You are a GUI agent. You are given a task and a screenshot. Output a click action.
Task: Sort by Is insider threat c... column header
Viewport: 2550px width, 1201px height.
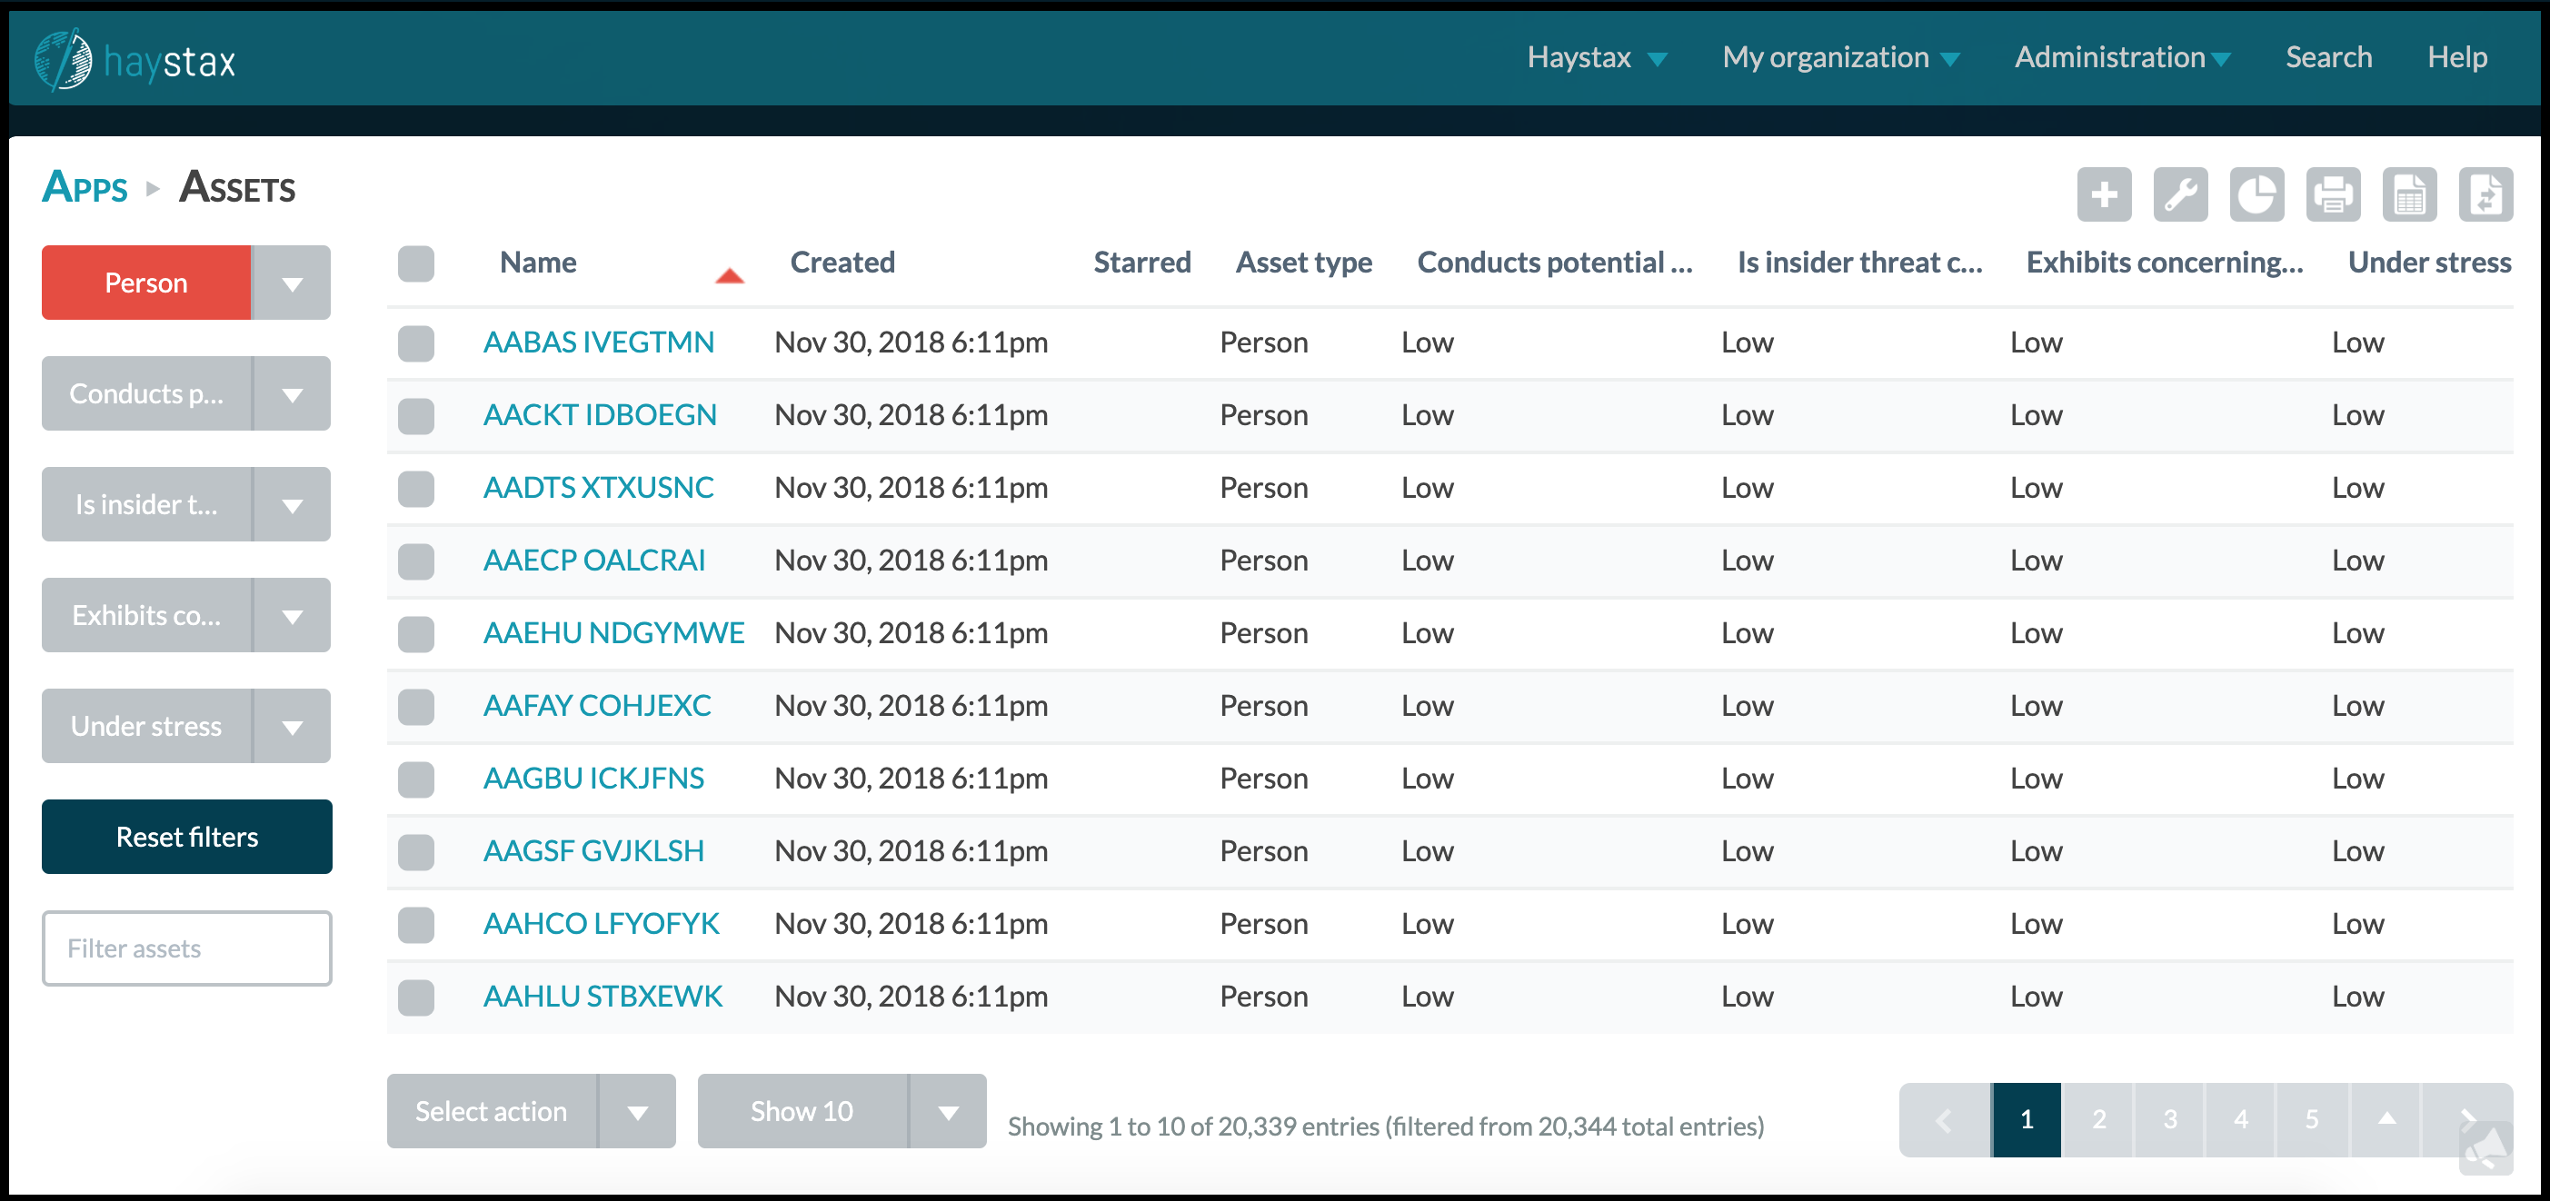pyautogui.click(x=1859, y=263)
